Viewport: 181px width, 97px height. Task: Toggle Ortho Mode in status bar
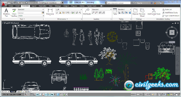click(x=34, y=94)
